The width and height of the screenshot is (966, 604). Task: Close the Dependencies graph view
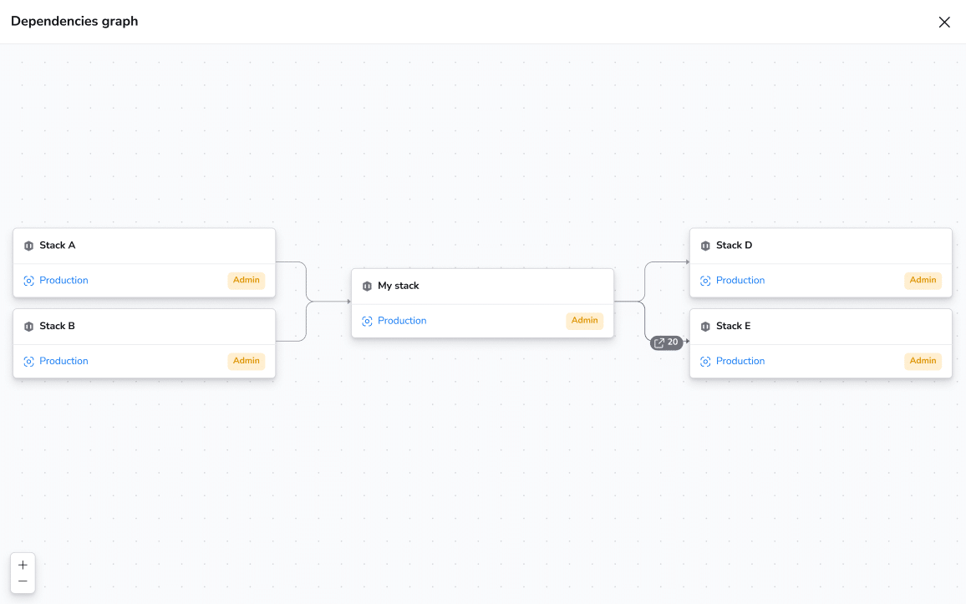944,22
